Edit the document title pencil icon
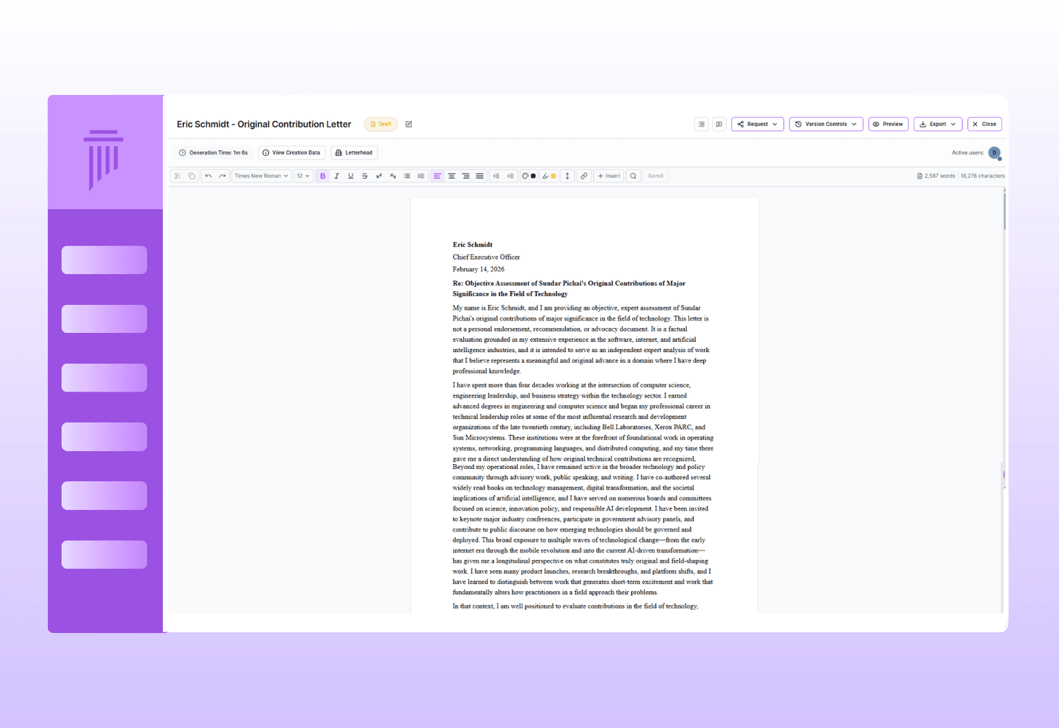This screenshot has height=728, width=1059. 409,124
